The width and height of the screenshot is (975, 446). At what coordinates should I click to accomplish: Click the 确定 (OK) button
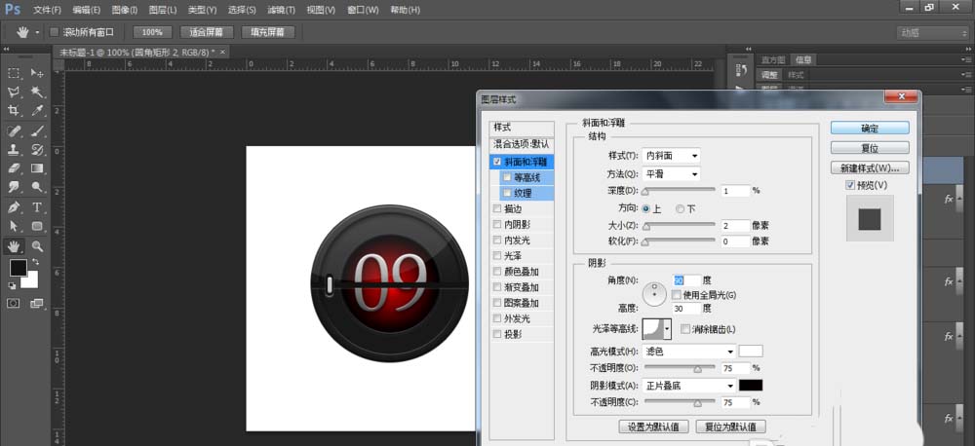click(x=870, y=129)
